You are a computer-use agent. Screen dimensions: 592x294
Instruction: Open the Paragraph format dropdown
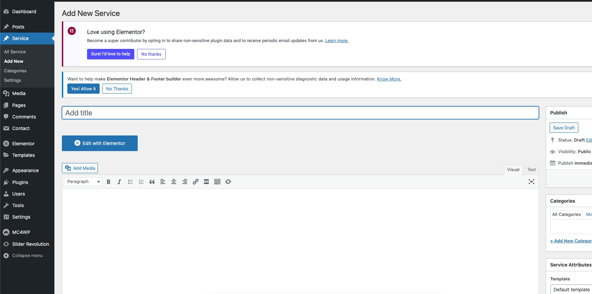coord(83,182)
